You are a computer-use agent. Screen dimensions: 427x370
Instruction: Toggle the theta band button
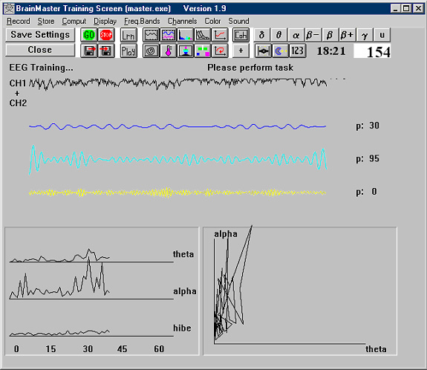click(x=279, y=35)
